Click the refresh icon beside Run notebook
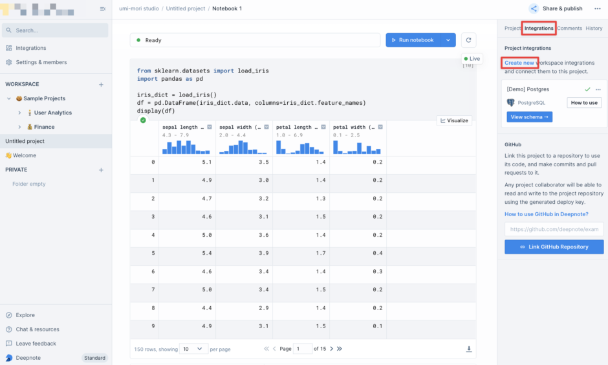The image size is (608, 365). [x=469, y=40]
